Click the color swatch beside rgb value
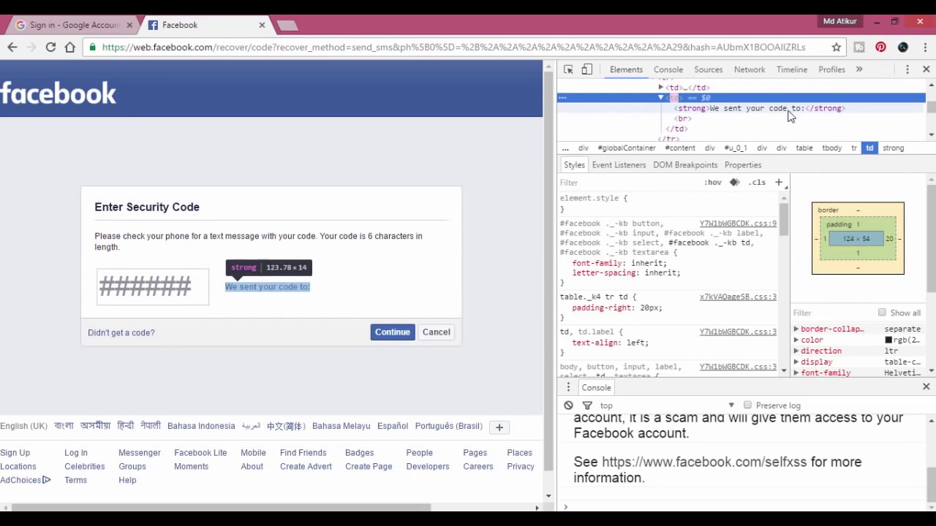This screenshot has width=936, height=526. point(888,340)
